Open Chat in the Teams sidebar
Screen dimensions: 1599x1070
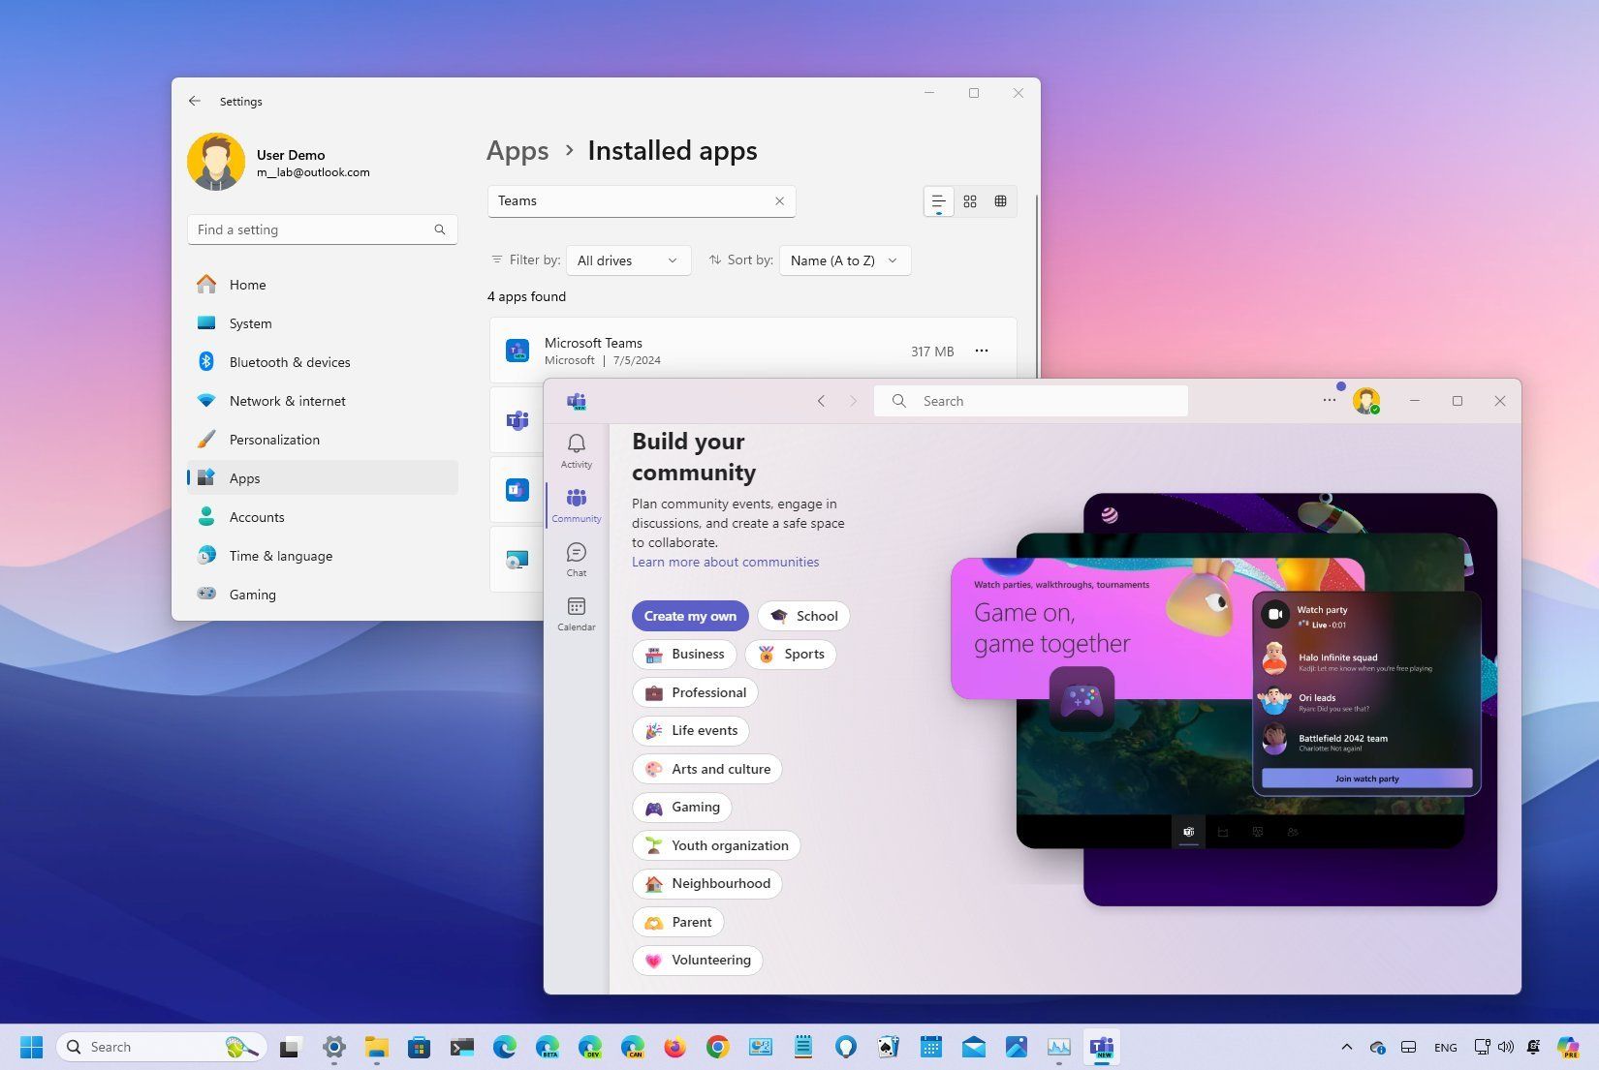pos(576,559)
